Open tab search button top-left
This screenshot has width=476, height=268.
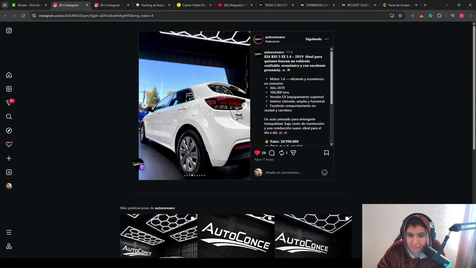[5, 5]
